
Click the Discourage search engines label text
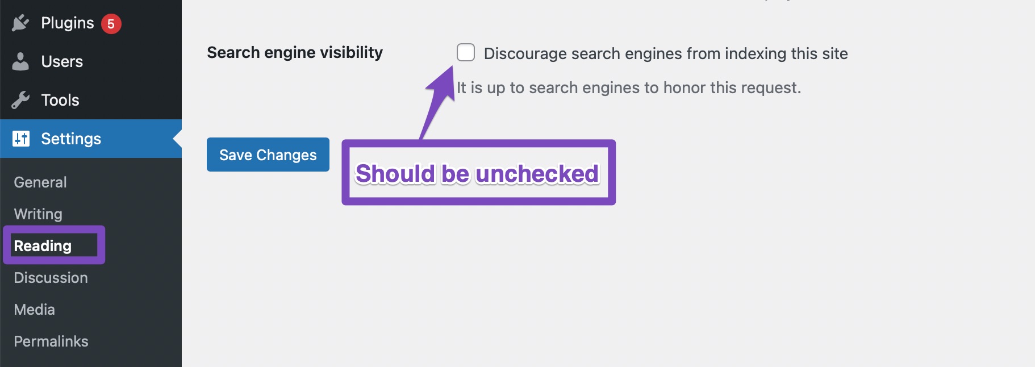click(x=666, y=53)
